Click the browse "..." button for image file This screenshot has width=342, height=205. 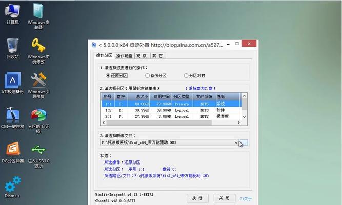click(x=244, y=142)
